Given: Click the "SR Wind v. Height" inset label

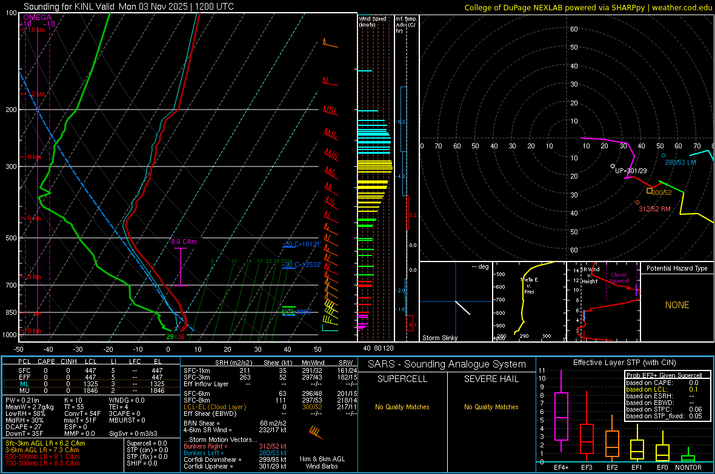Looking at the screenshot, I should [x=590, y=275].
